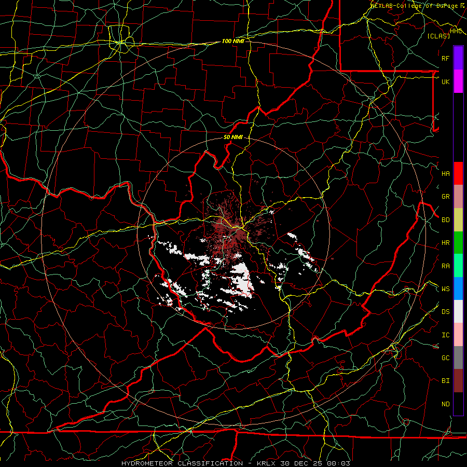467x467 pixels.
Task: Select the WS blue legend swatch
Action: (458, 289)
